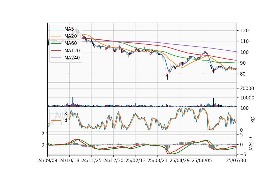The width and height of the screenshot is (263, 189).
Task: Click the 25/02/13 date tick label
Action: [x=136, y=161]
